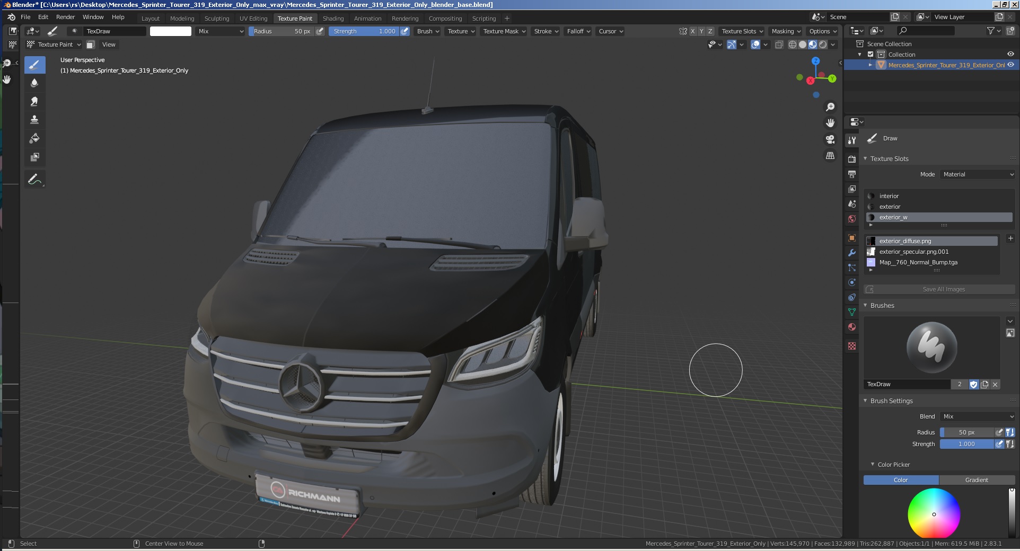Screen dimensions: 1020x551
Task: Open the Stroke popover
Action: point(546,31)
